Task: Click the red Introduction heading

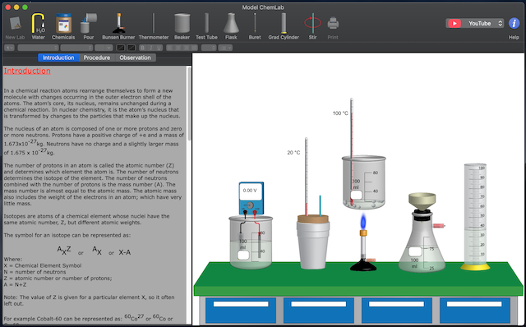Action: tap(27, 71)
